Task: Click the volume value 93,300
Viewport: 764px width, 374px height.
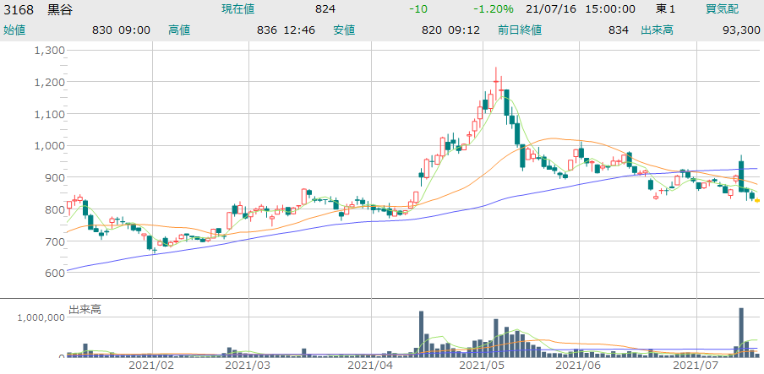Action: pyautogui.click(x=741, y=30)
